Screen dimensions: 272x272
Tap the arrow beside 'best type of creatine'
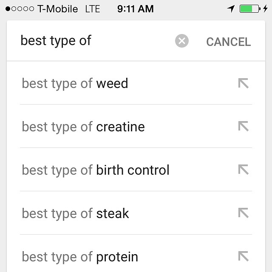click(243, 127)
